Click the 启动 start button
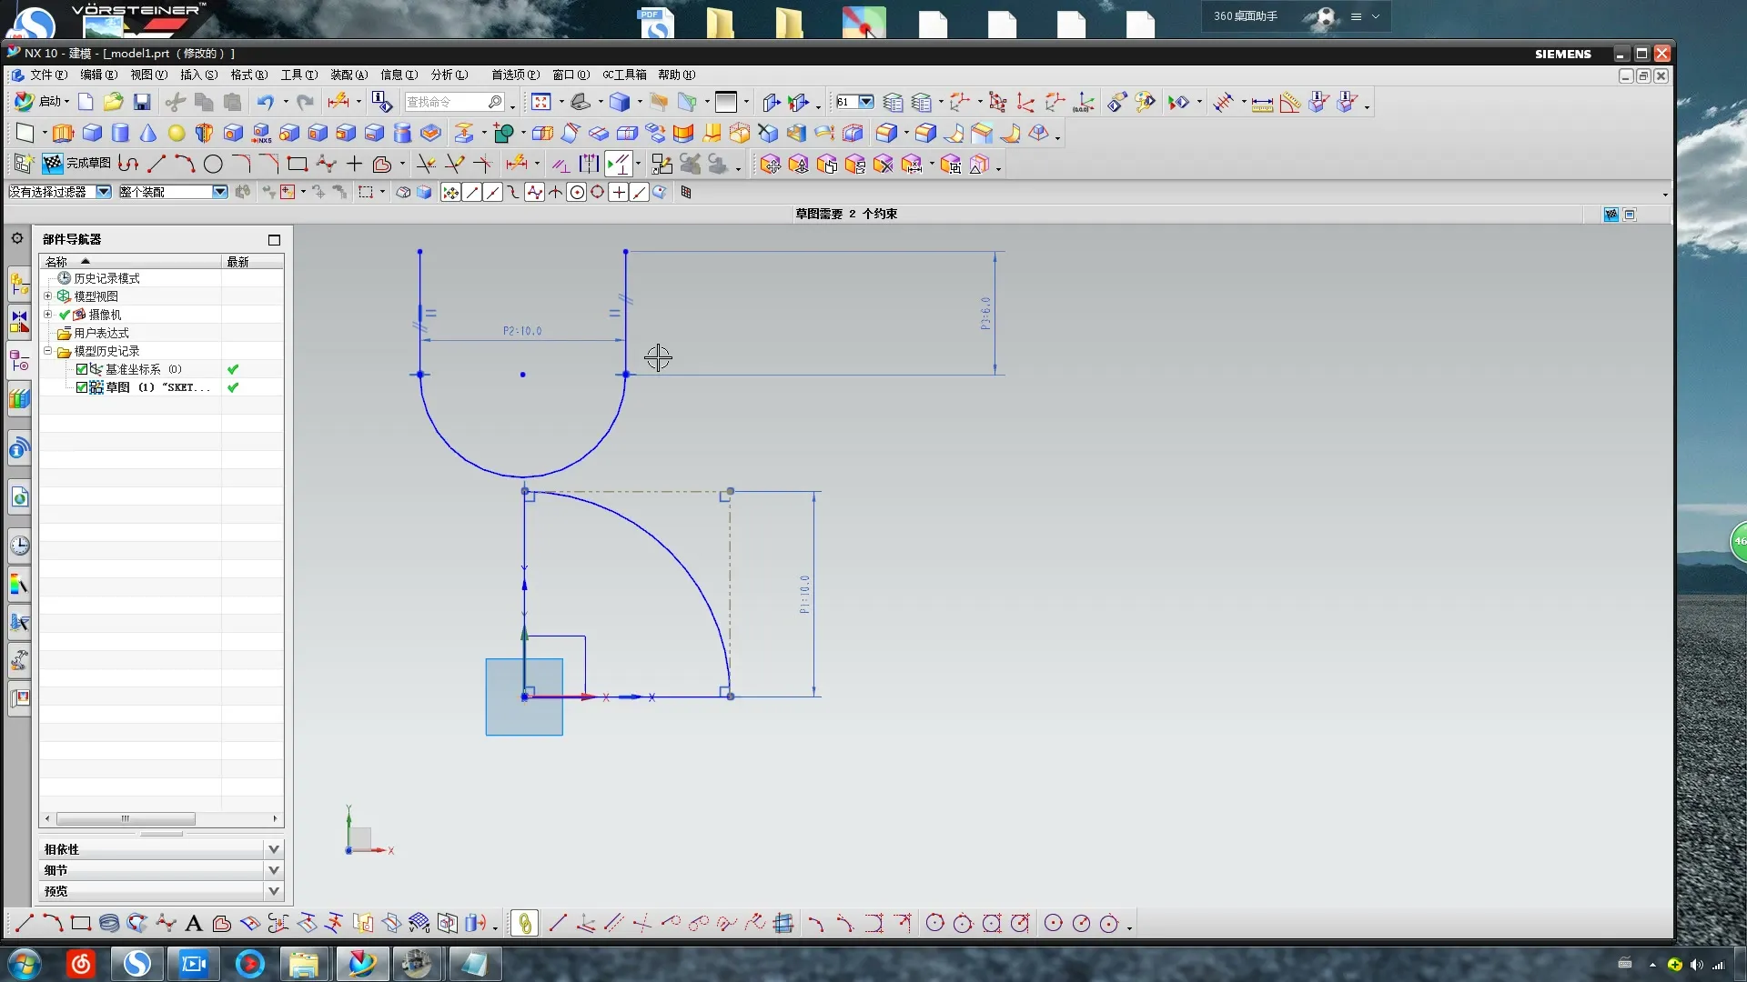Screen dimensions: 1747x982 [42, 102]
